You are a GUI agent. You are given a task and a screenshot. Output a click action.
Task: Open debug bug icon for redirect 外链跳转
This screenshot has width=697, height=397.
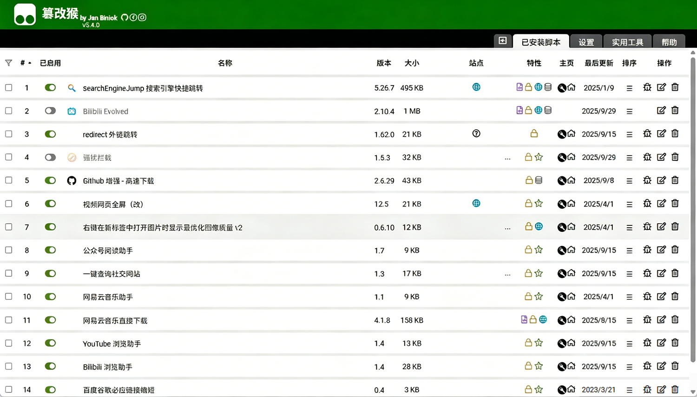647,134
